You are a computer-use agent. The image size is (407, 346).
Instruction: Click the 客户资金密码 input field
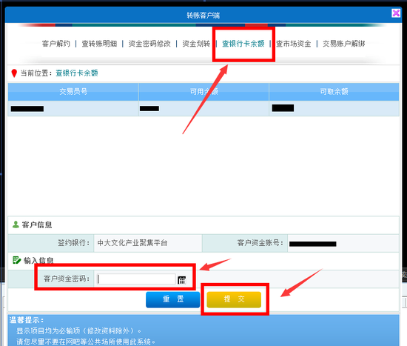click(136, 279)
